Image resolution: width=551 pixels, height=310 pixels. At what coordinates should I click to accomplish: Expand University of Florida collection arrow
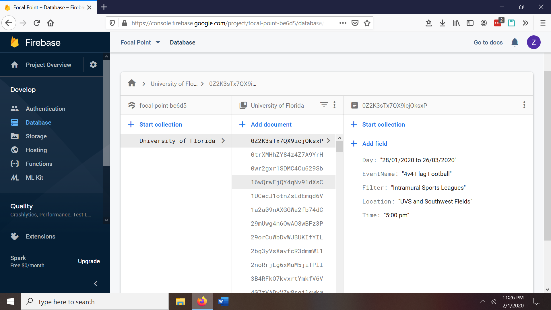coord(223,141)
